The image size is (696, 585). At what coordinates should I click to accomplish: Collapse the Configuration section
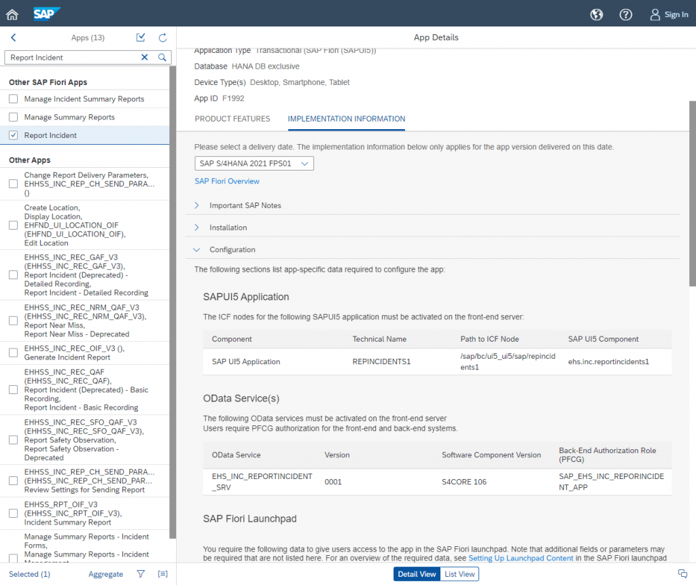tap(196, 250)
